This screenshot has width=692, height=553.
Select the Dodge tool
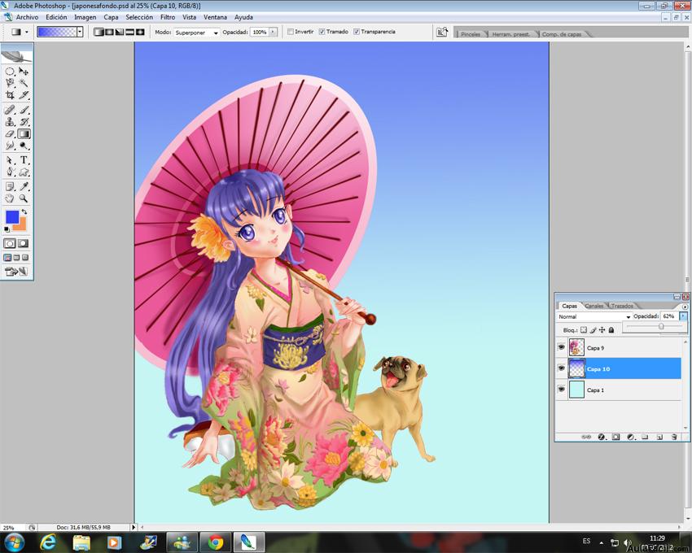click(x=24, y=146)
